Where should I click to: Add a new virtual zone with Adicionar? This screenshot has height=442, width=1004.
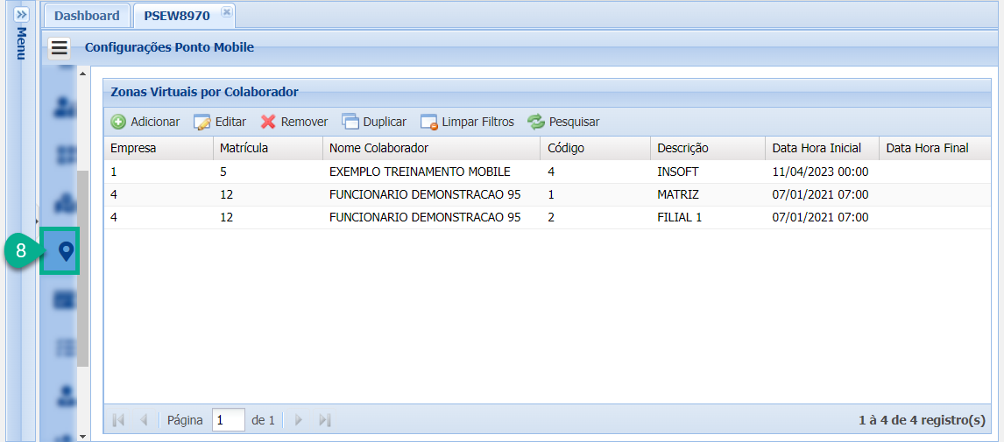(x=145, y=122)
